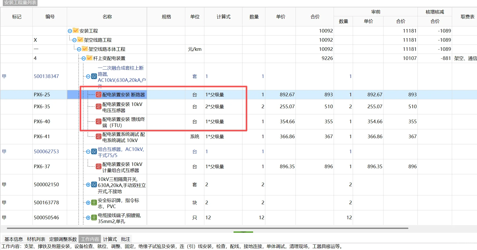Click code 500163778
This screenshot has width=477, height=250.
(46, 202)
